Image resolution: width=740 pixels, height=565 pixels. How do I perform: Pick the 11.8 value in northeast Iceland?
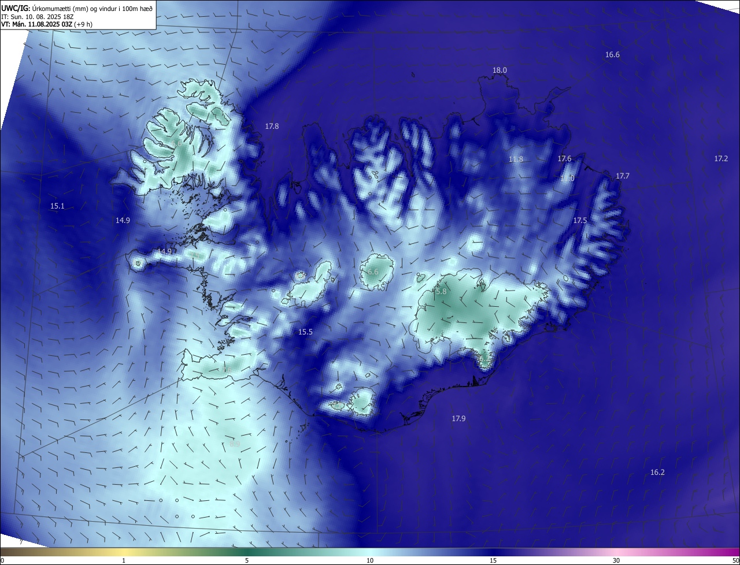[516, 159]
